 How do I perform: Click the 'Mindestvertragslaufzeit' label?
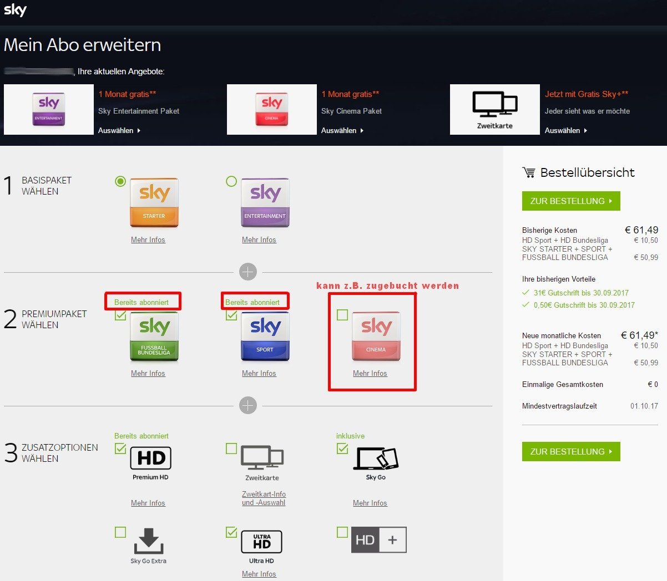coord(559,406)
